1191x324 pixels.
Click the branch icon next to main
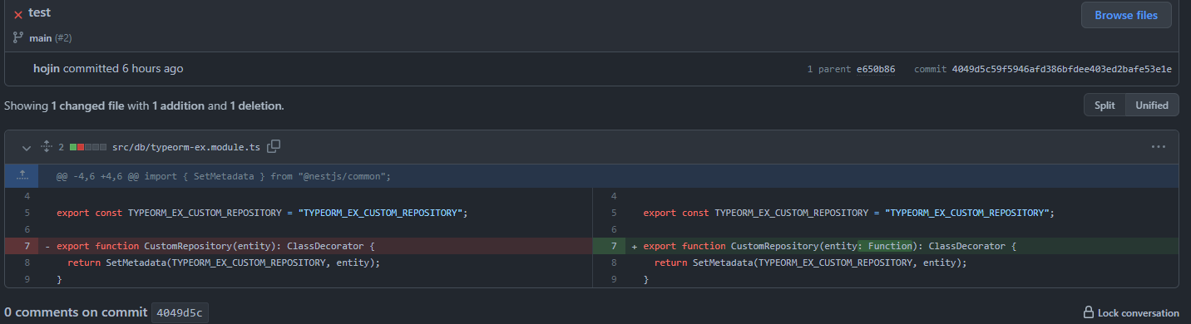point(18,37)
